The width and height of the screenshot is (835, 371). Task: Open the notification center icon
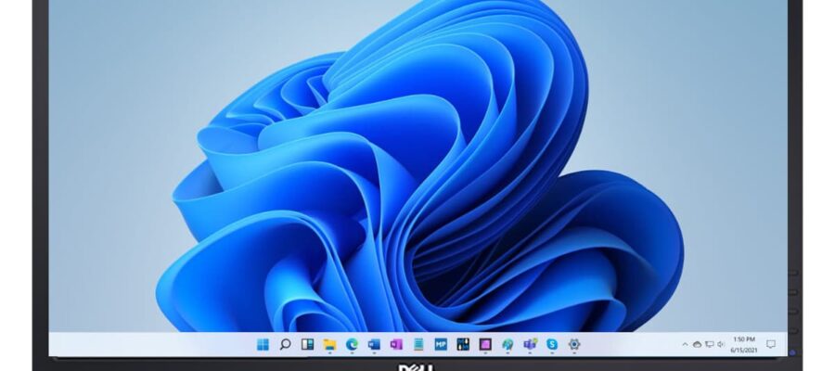coord(771,344)
